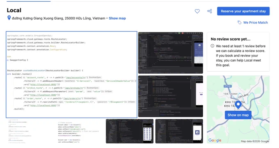The image size is (279, 148).
Task: Open the large SwaggerConfig code photo
Action: click(x=71, y=75)
